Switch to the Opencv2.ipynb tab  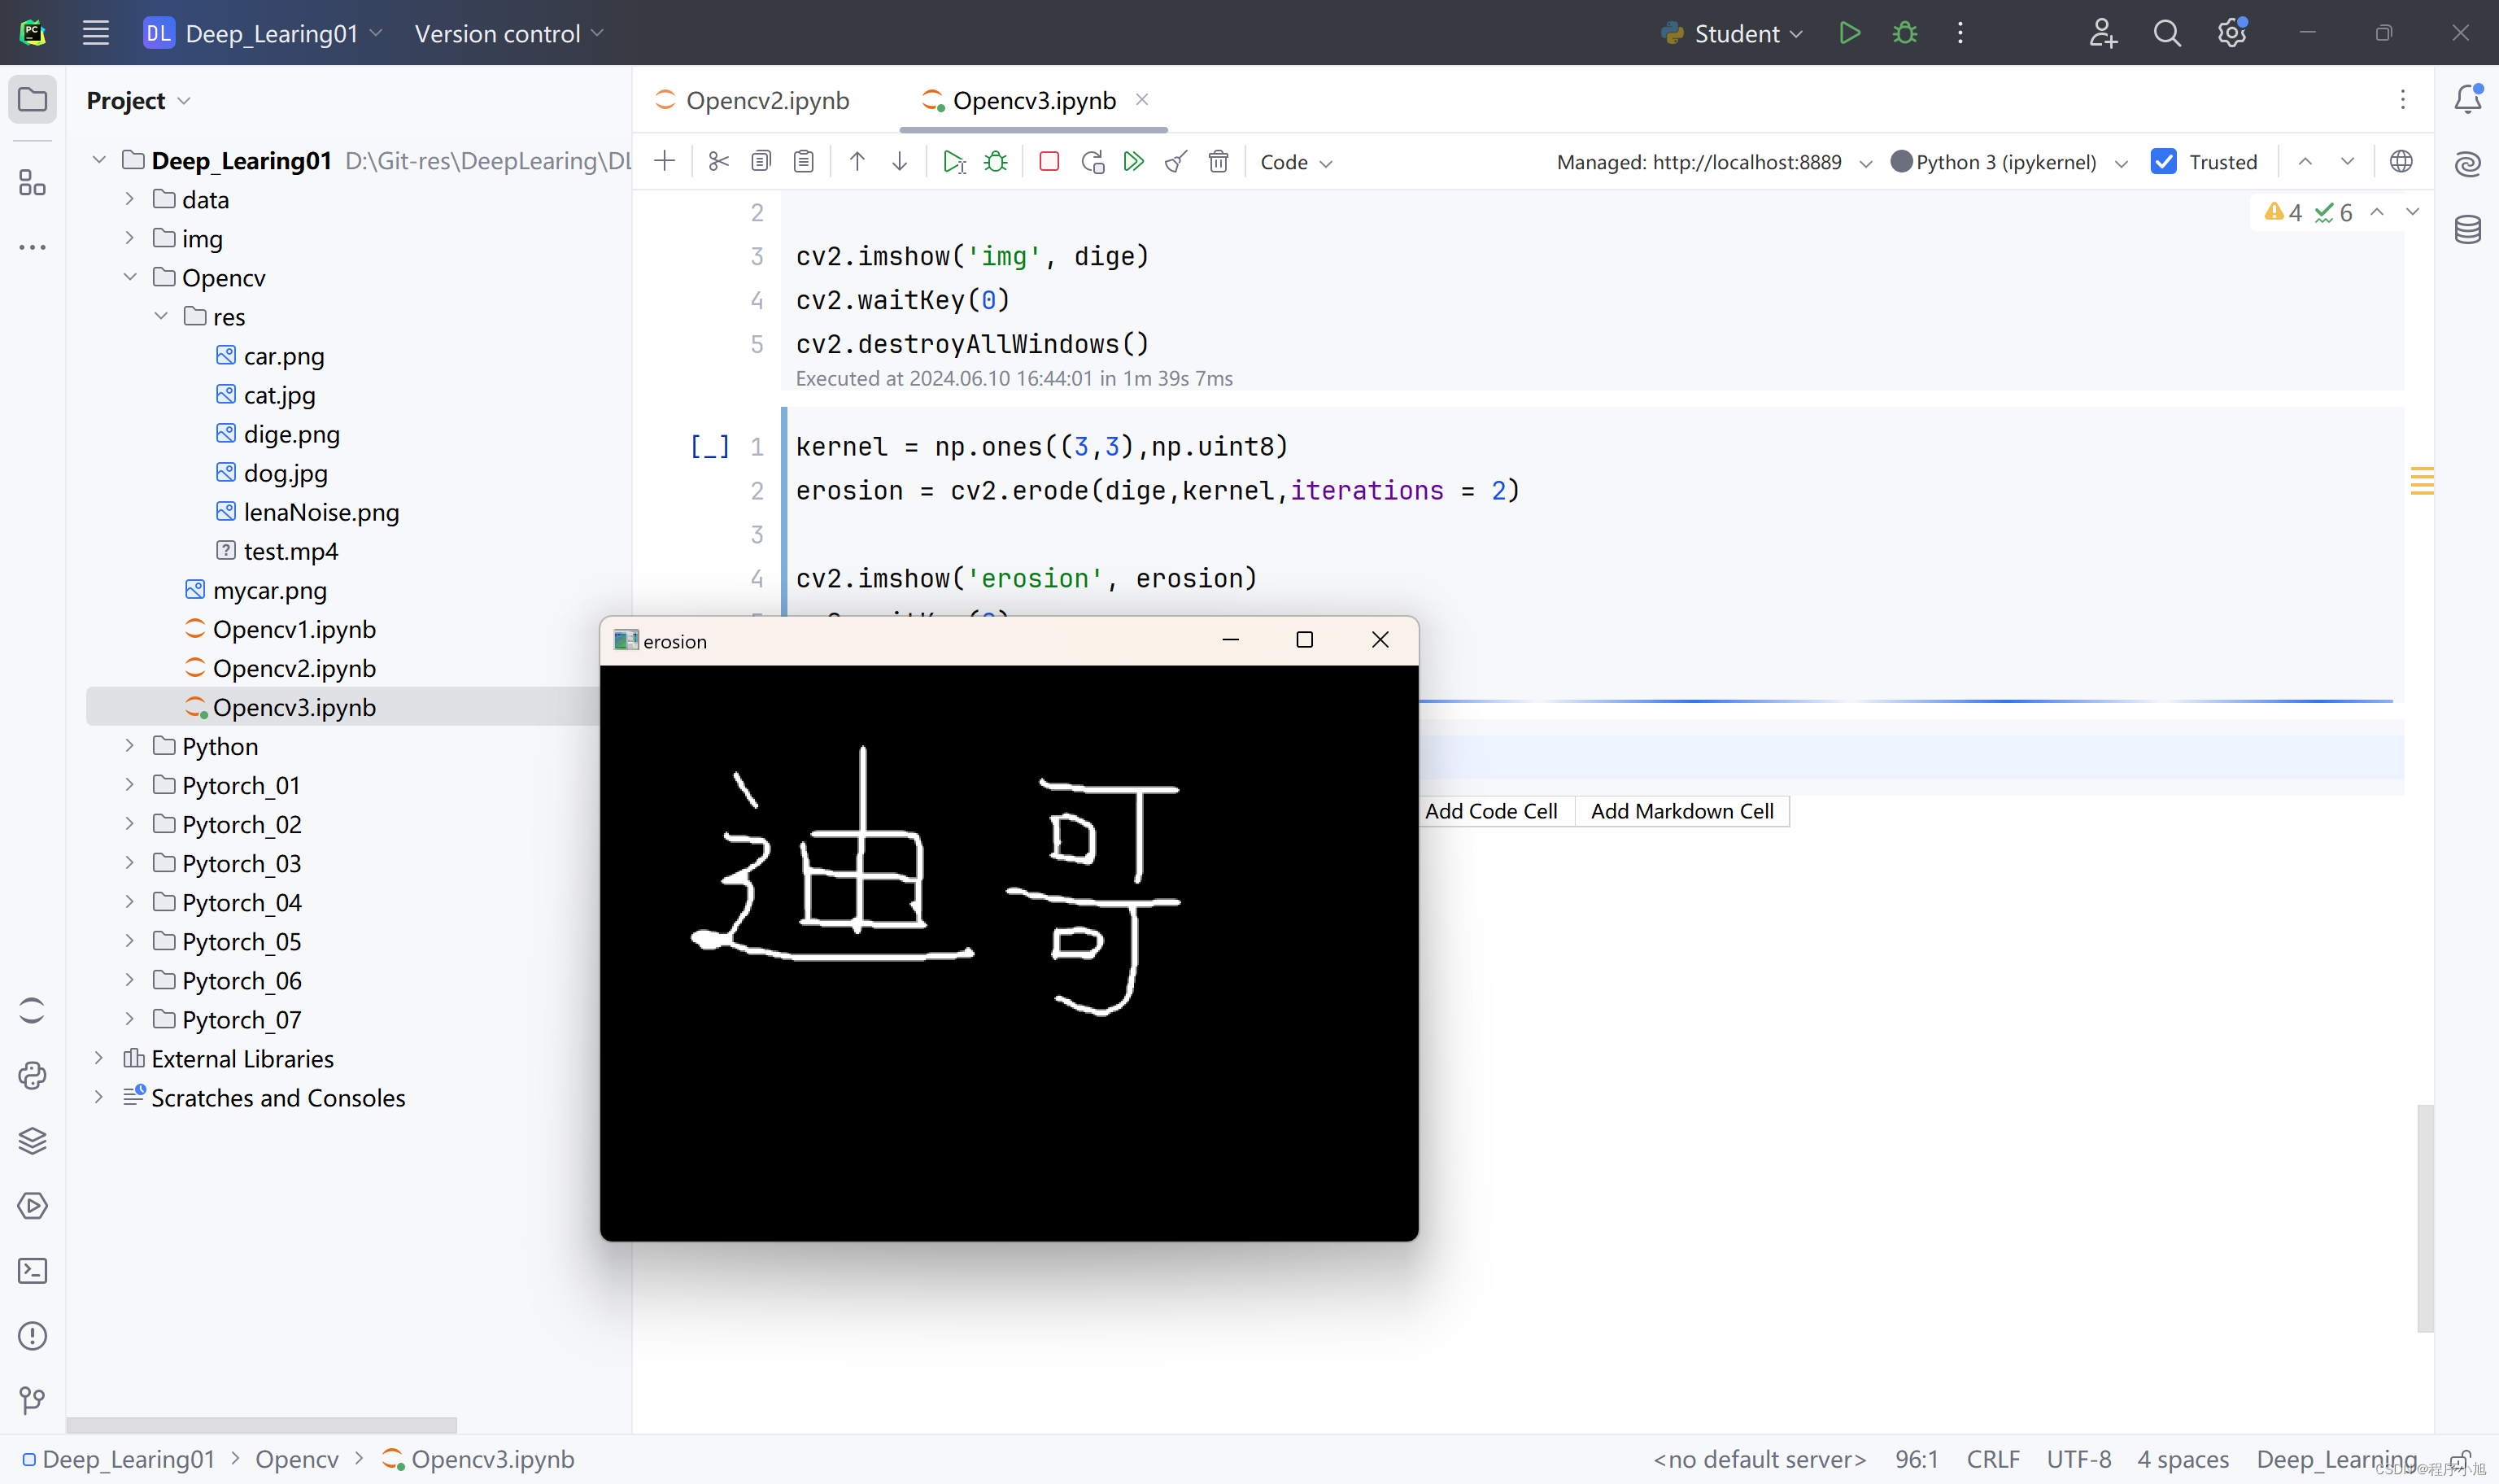765,101
